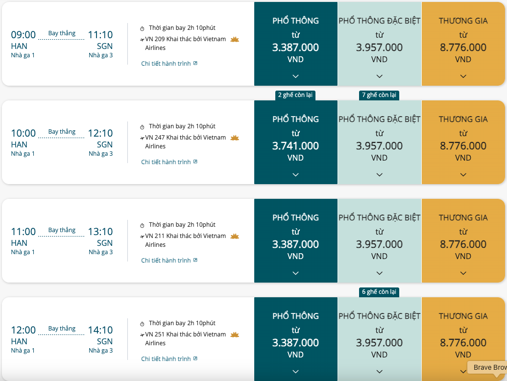Click the airplane icon next to VN 211
The height and width of the screenshot is (381, 507).
(142, 237)
